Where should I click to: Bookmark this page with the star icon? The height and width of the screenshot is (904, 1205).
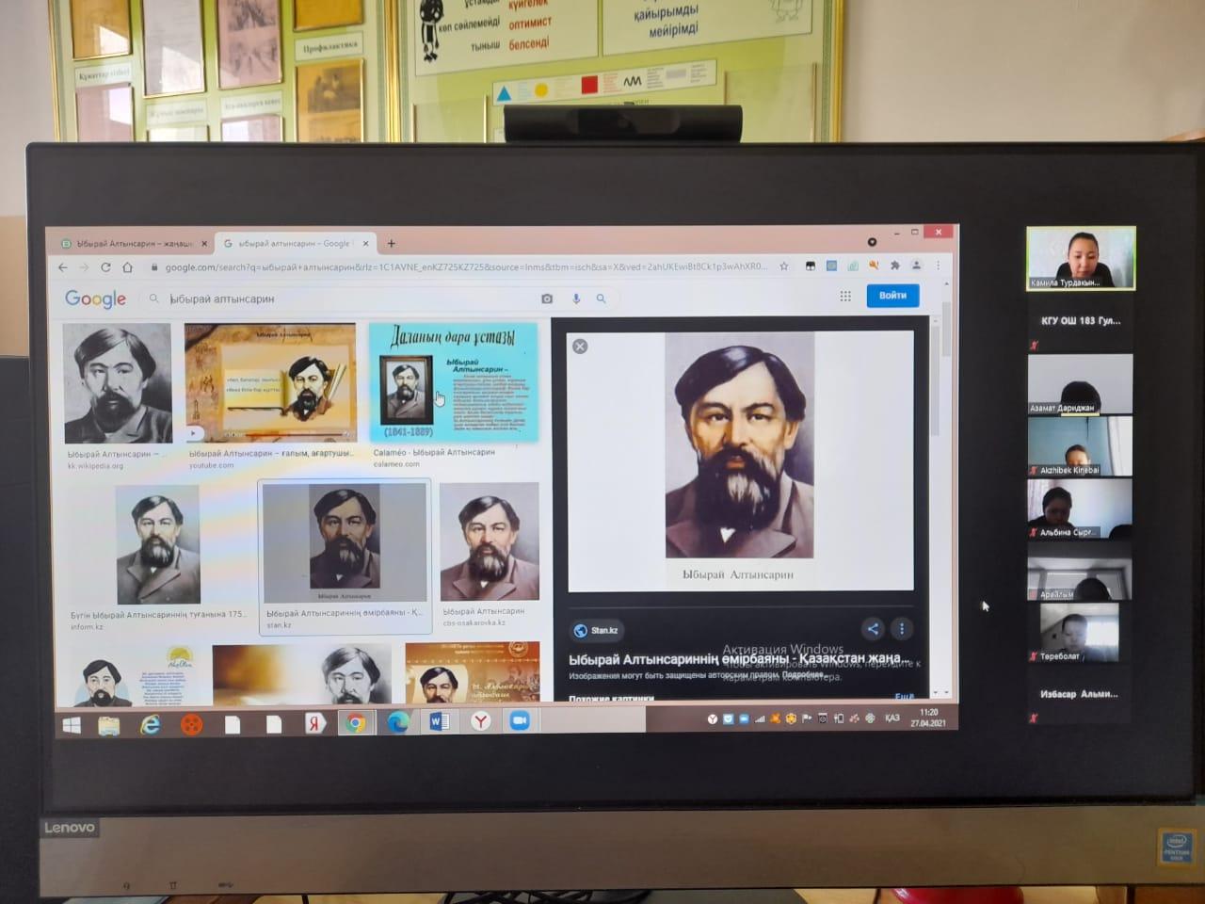tap(784, 266)
